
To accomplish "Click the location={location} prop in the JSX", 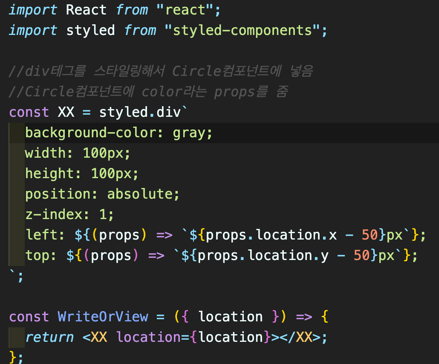I will (194, 338).
